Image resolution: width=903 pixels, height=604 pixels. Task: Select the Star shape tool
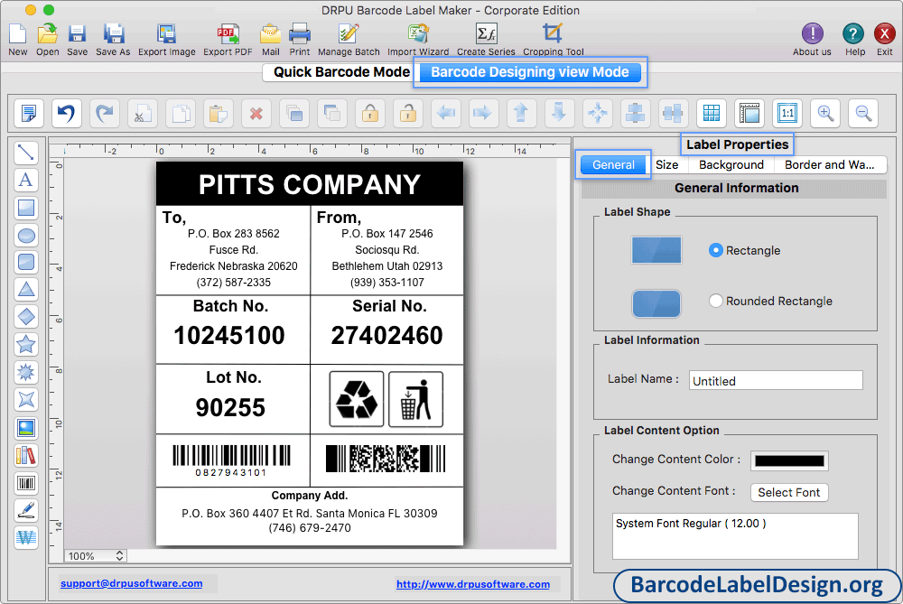coord(26,344)
